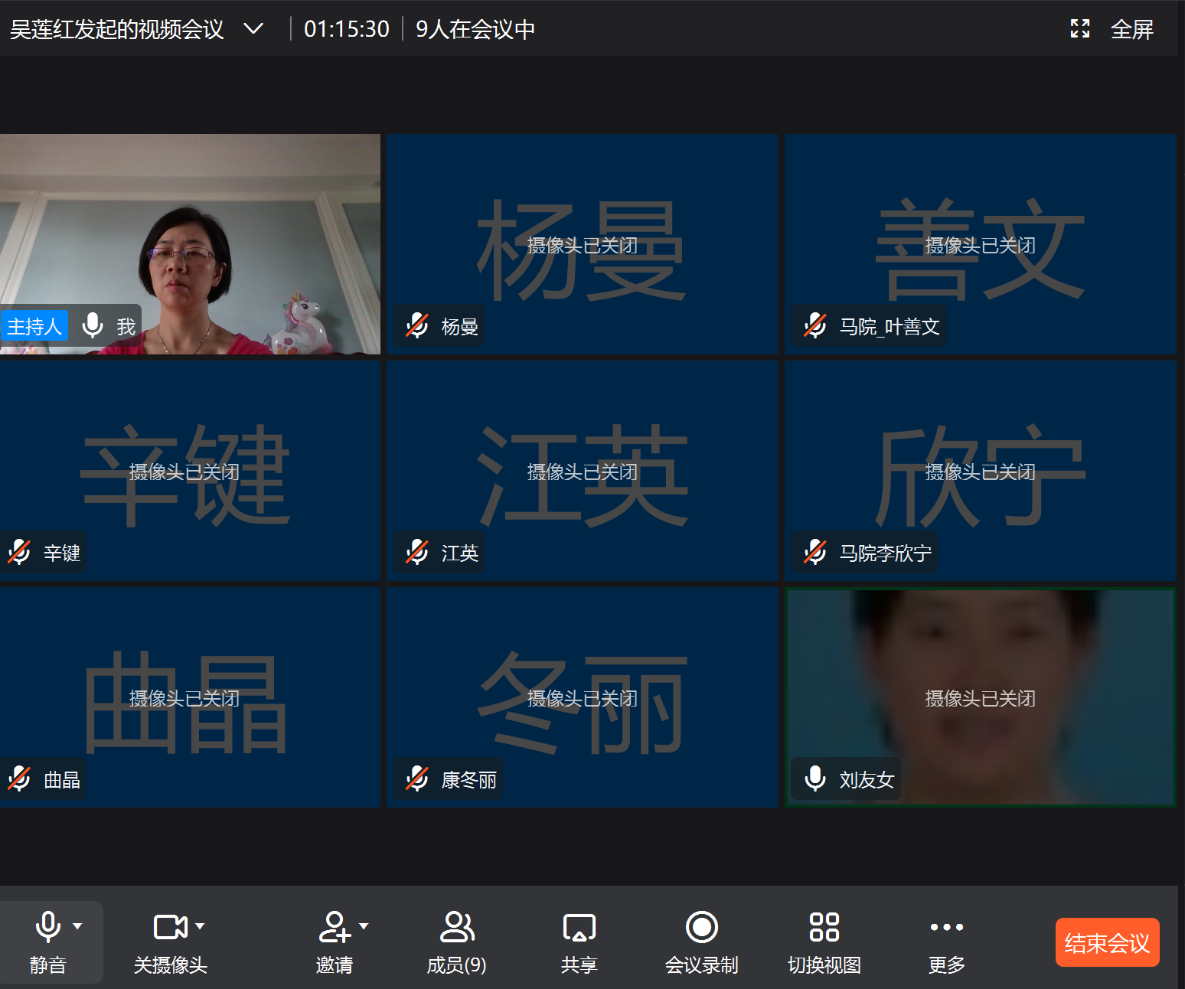Open camera options arrow beside 关摄像头

(x=200, y=926)
